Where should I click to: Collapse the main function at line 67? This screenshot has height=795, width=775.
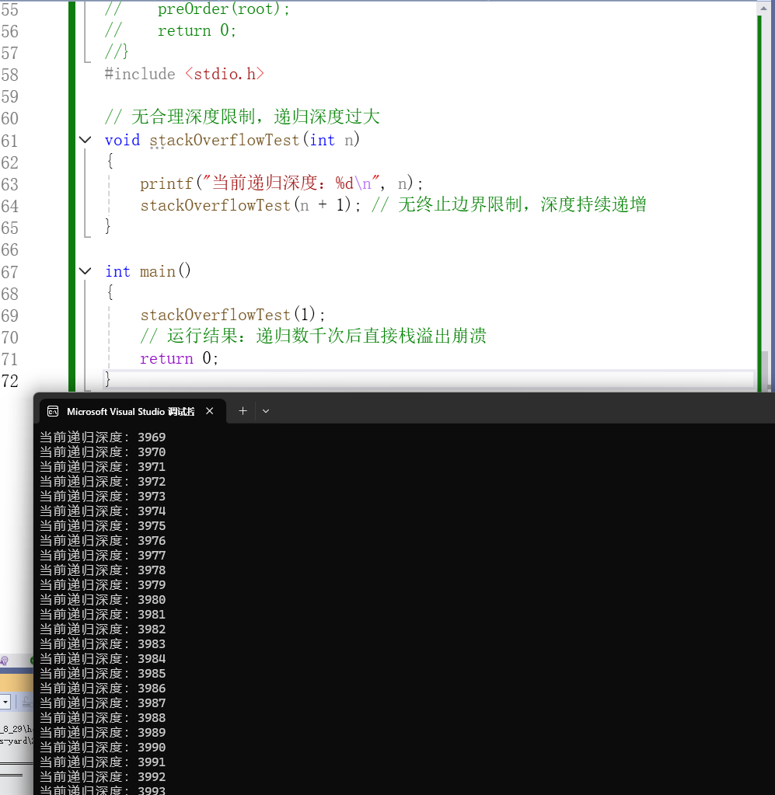tap(86, 270)
